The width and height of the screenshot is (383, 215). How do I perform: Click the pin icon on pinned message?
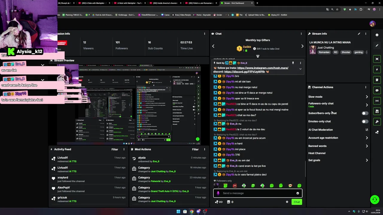tap(293, 63)
